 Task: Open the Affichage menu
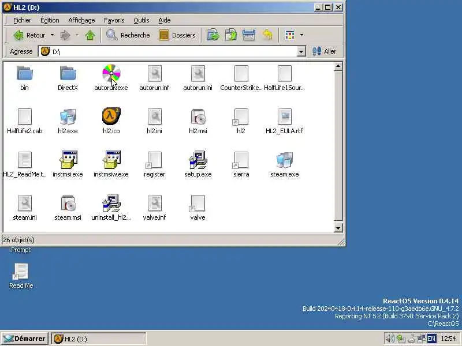tap(81, 20)
